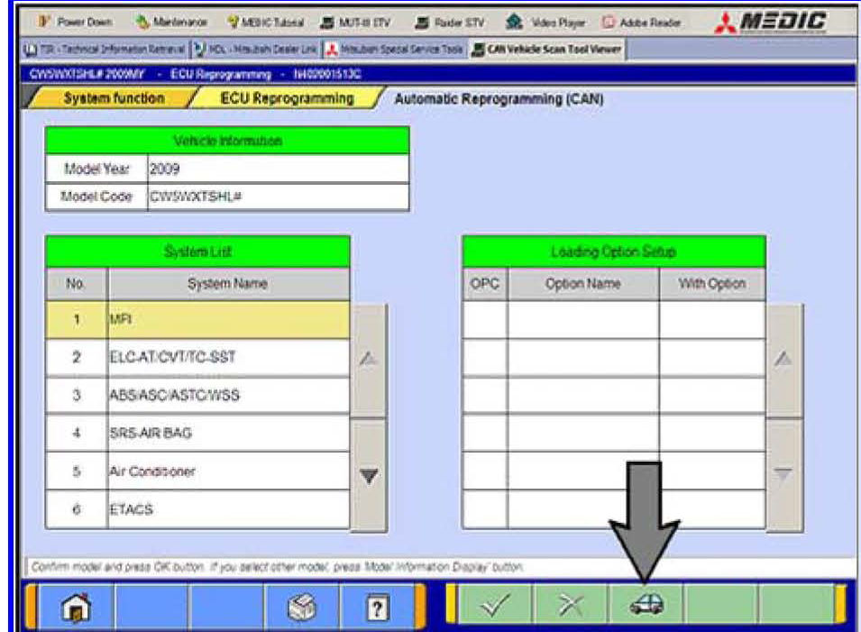The width and height of the screenshot is (861, 632).
Task: Select ETACS in System List
Action: click(x=228, y=509)
